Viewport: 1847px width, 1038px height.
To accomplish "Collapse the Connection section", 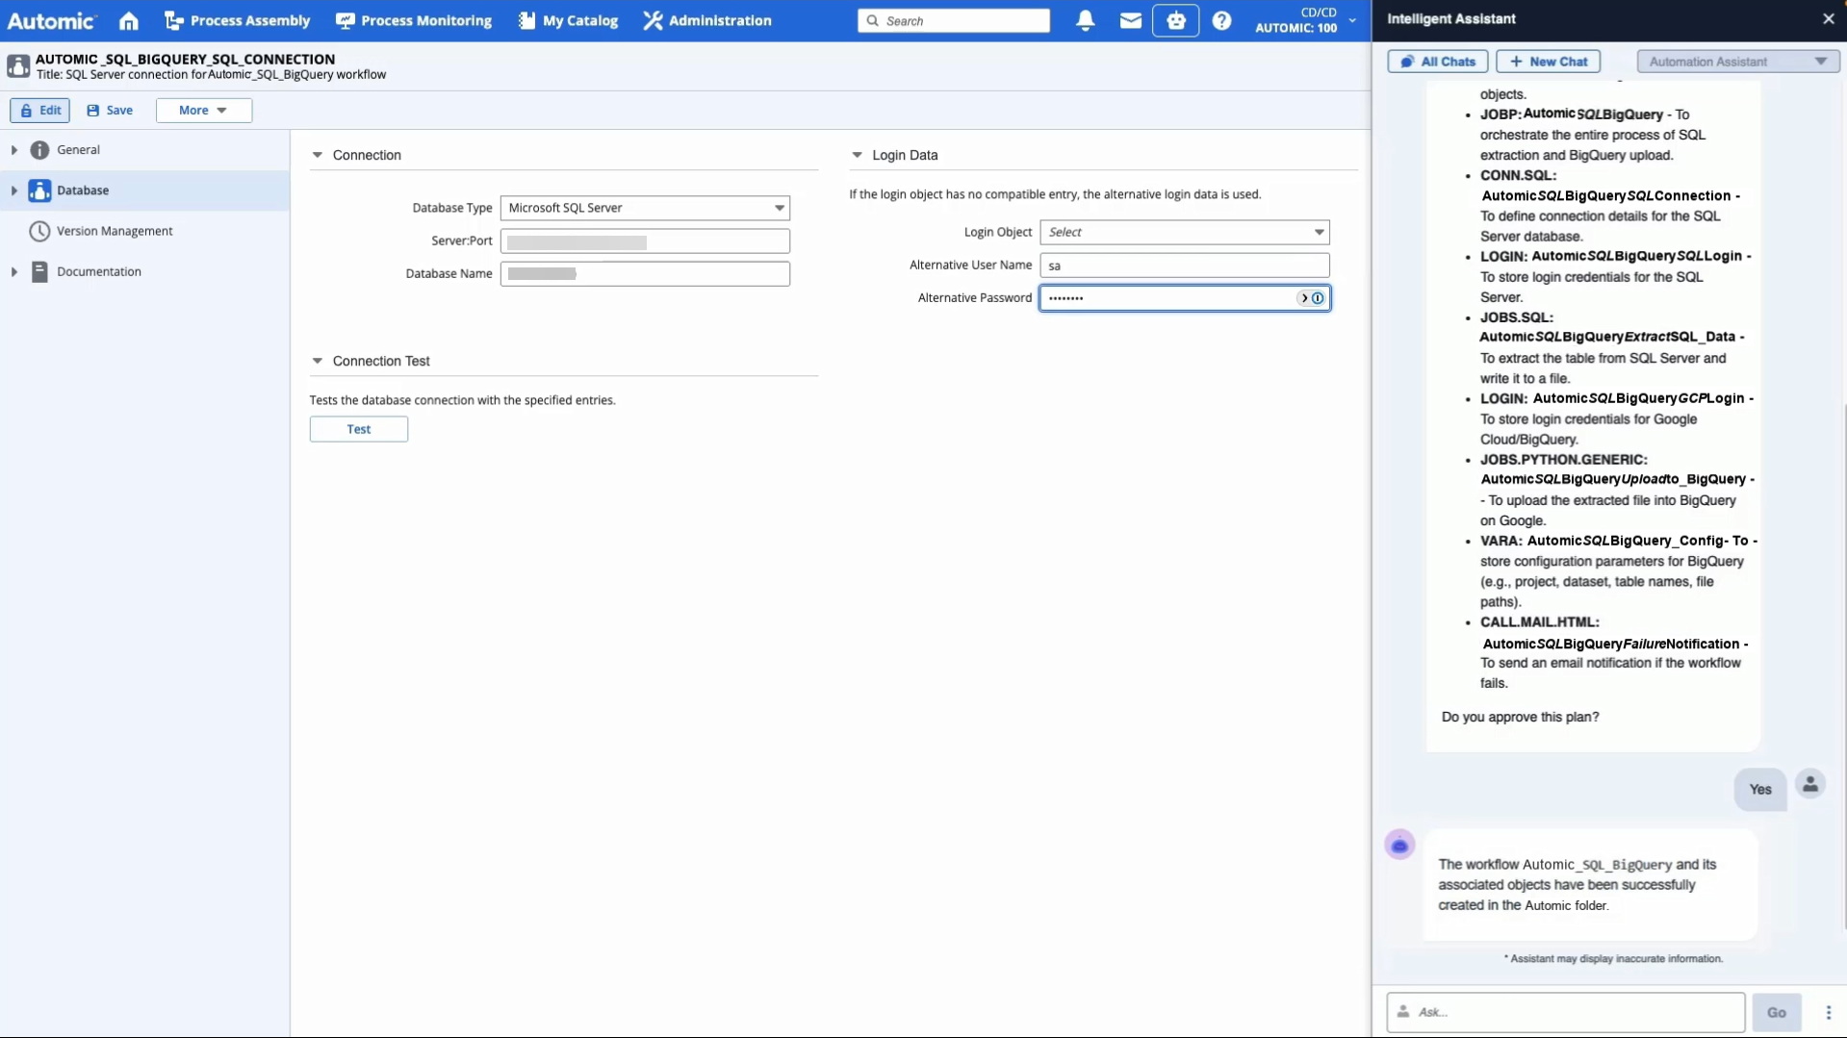I will (317, 155).
